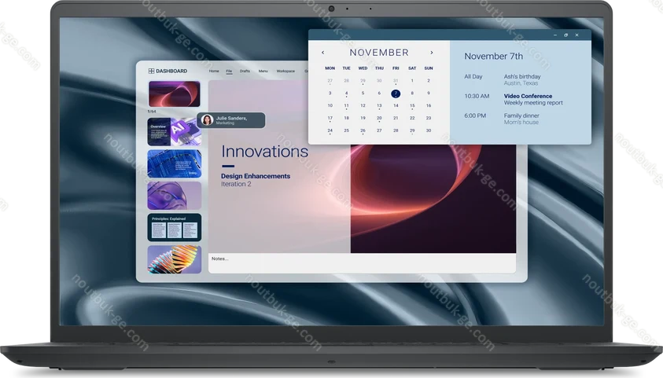663x378 pixels.
Task: Click the Dashboard grid icon
Action: [x=151, y=71]
